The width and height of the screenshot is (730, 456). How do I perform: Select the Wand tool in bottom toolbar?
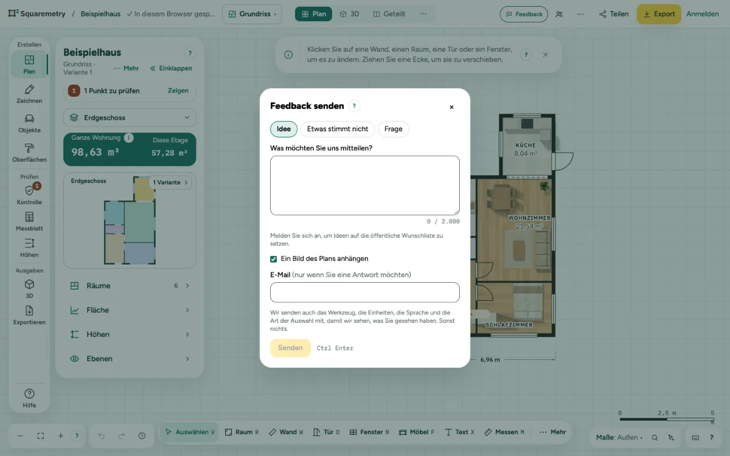point(286,432)
